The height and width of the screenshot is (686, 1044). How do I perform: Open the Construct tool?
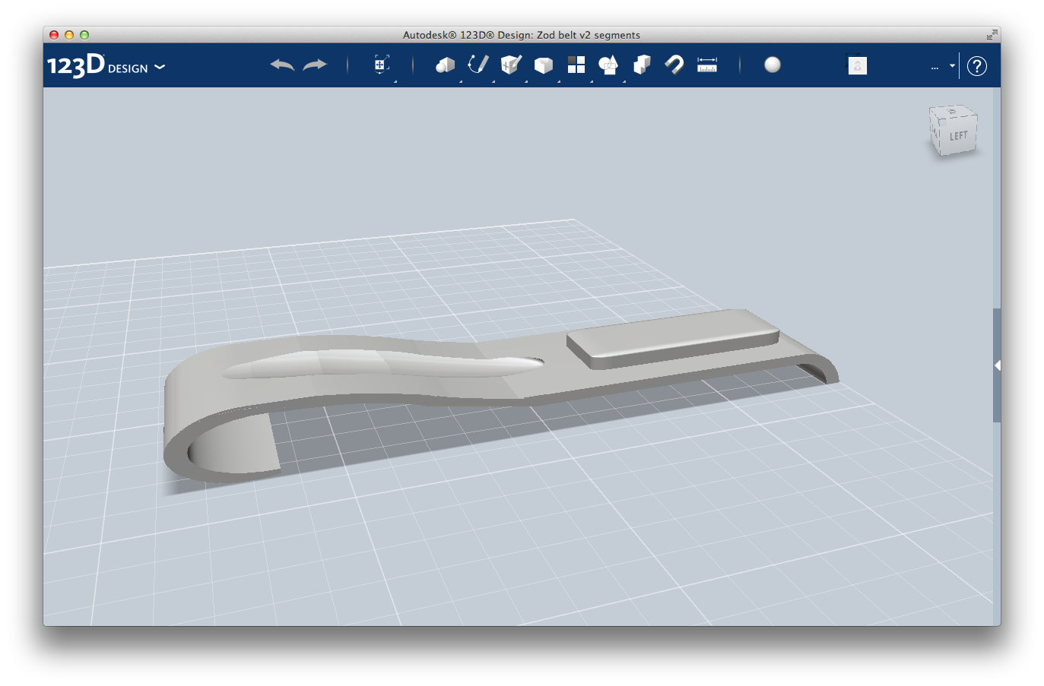point(511,65)
